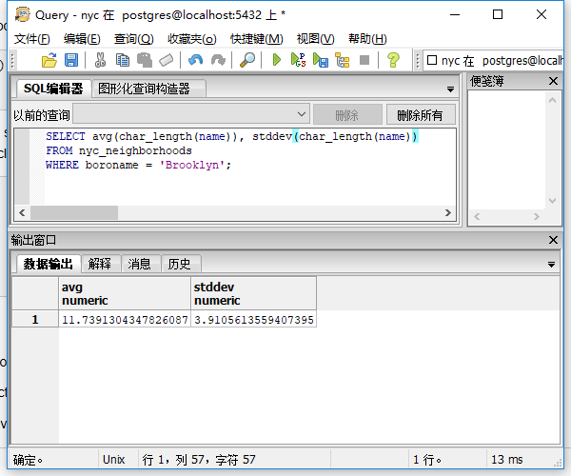
Task: Open find and replace magnifier
Action: click(x=247, y=60)
